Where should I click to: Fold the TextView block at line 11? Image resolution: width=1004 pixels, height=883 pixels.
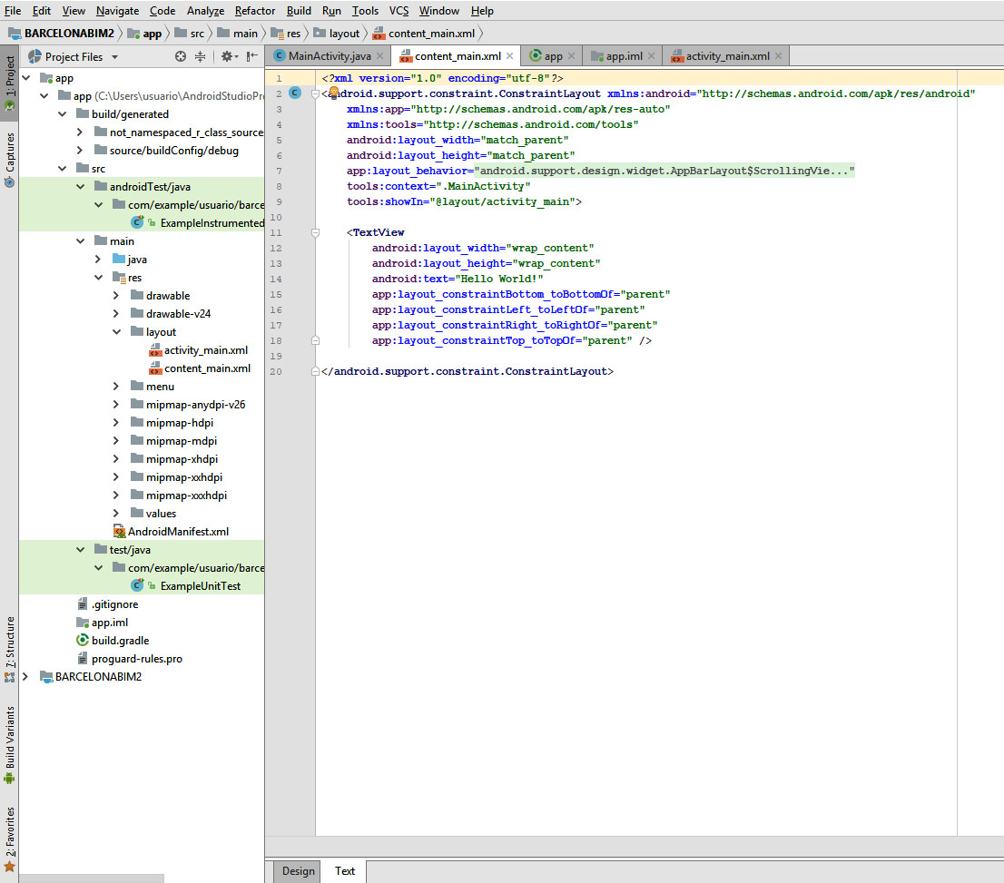click(315, 232)
